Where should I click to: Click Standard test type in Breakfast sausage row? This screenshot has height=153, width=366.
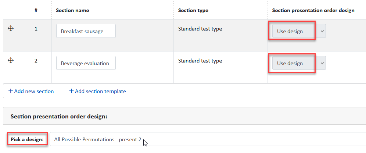(200, 29)
